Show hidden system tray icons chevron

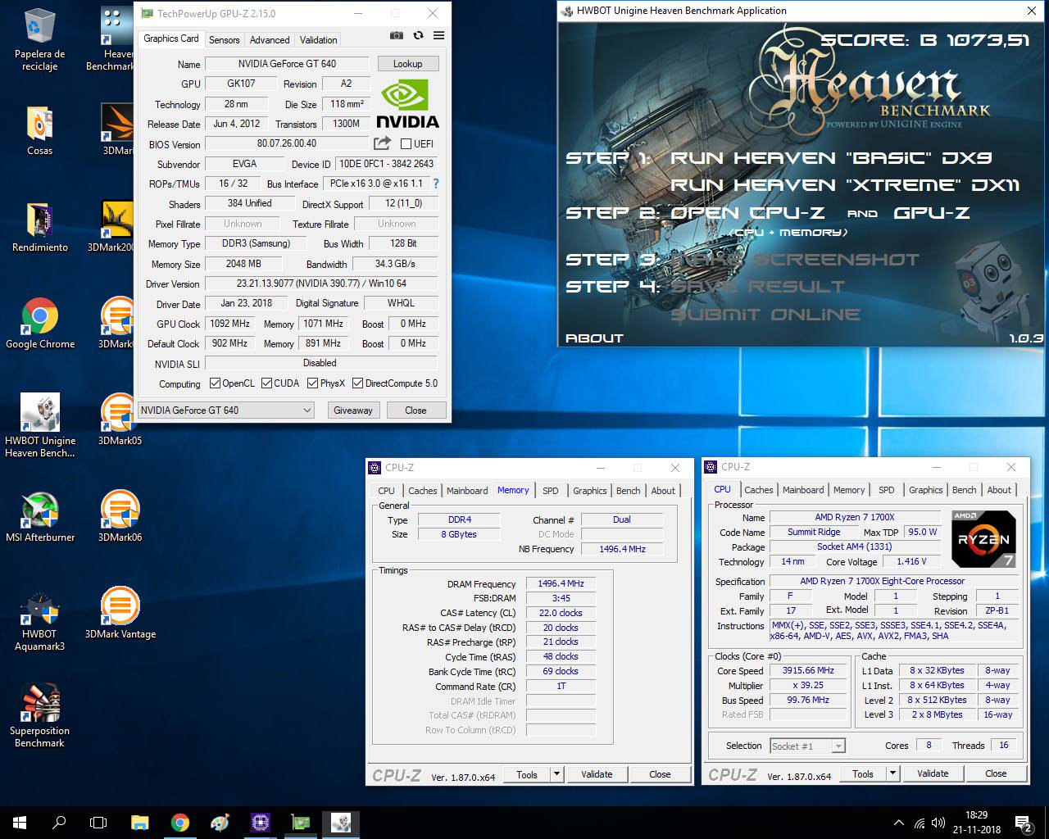899,823
